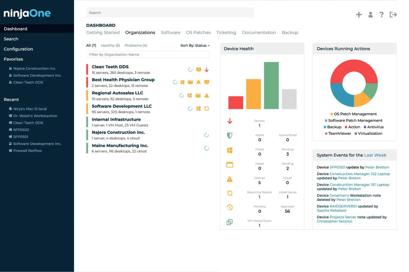Switch to OS Patches tab
The height and width of the screenshot is (272, 409).
click(x=198, y=33)
